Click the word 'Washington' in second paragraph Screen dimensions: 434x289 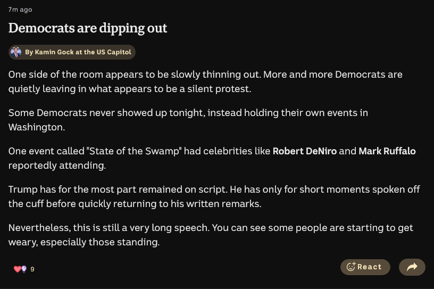pos(35,127)
